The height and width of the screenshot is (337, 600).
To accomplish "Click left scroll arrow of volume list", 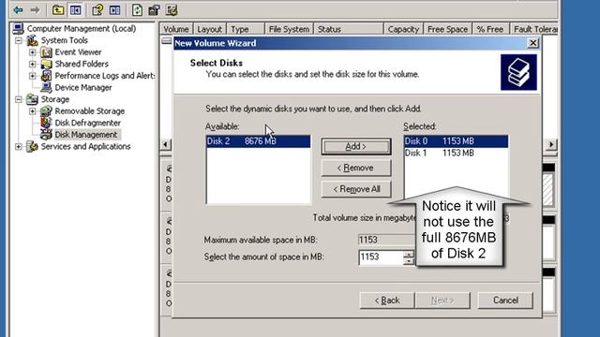I will pos(165,144).
